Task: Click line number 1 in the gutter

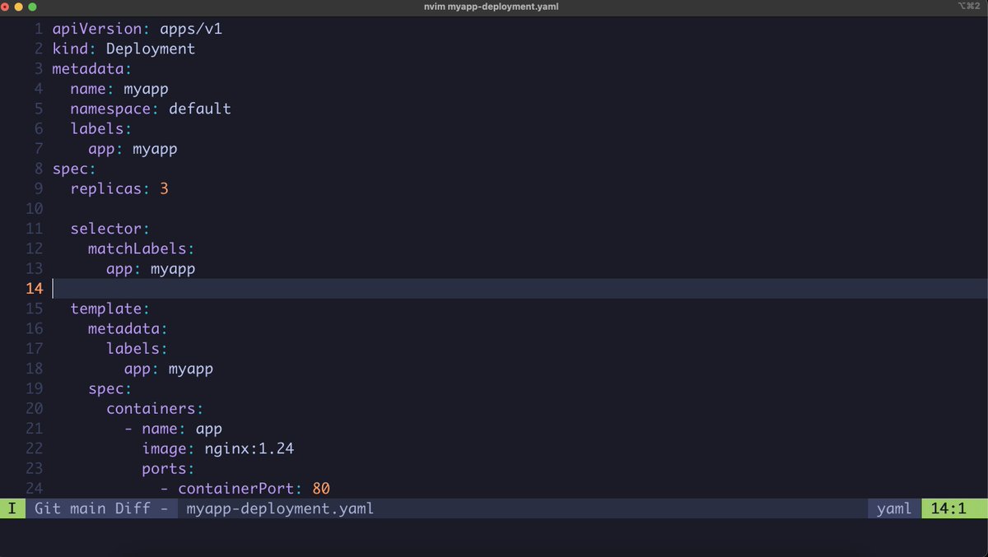Action: [38, 28]
